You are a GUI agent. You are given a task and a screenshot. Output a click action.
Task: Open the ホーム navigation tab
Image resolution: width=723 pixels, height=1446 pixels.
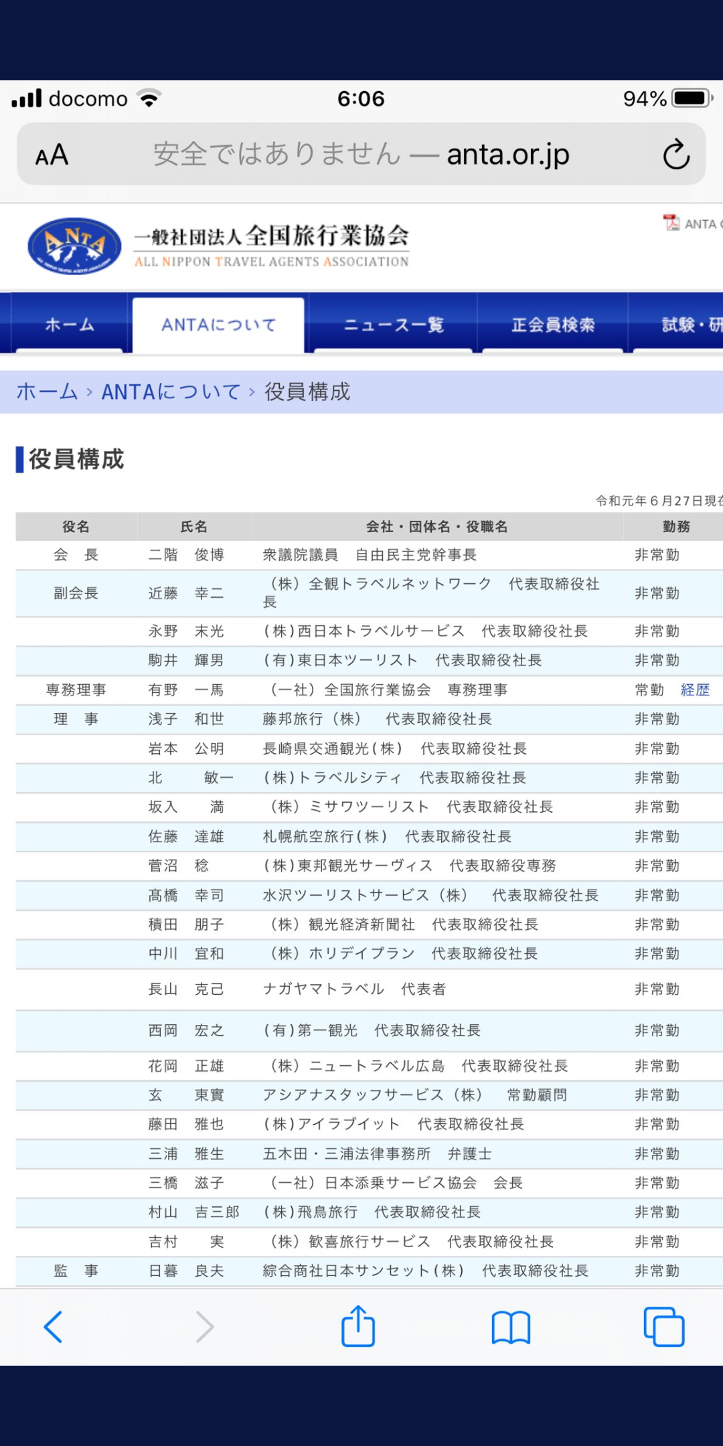70,325
